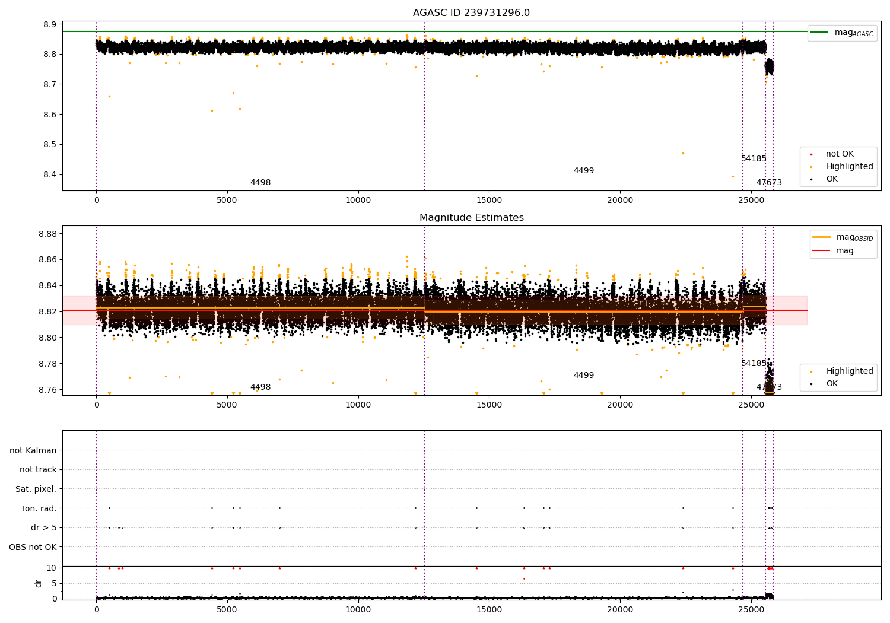Click the '10000' x-tick under the top plot

point(358,201)
